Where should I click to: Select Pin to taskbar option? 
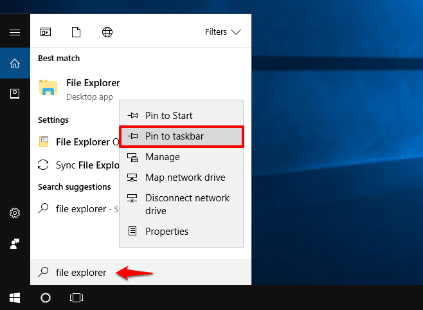coord(174,136)
